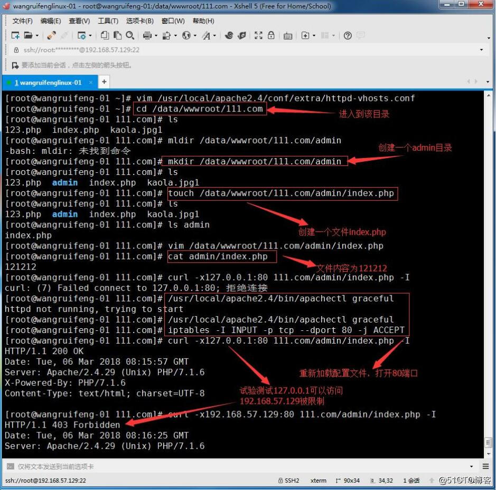
Task: Click the speech bubble icon after Help
Action: pos(361,35)
